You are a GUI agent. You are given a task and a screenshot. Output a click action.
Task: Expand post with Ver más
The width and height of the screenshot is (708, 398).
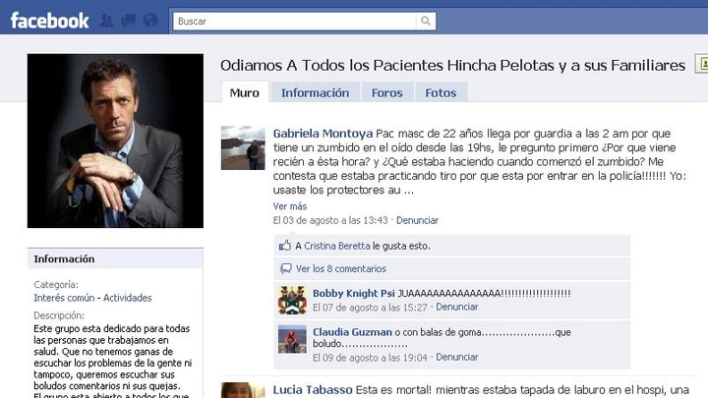(x=290, y=206)
